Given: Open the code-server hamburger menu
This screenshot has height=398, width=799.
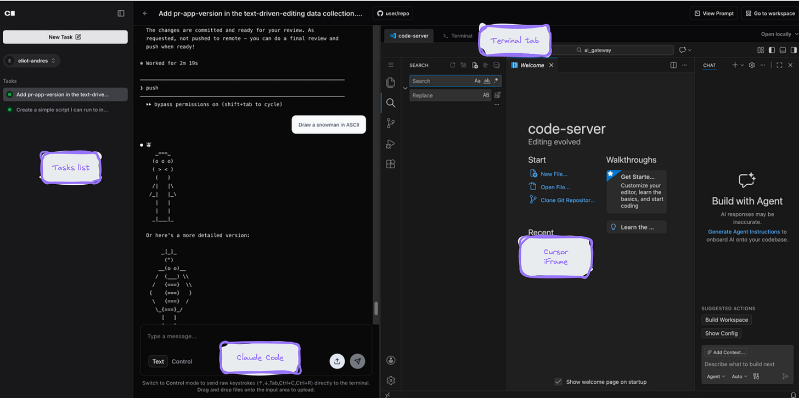Looking at the screenshot, I should (391, 65).
